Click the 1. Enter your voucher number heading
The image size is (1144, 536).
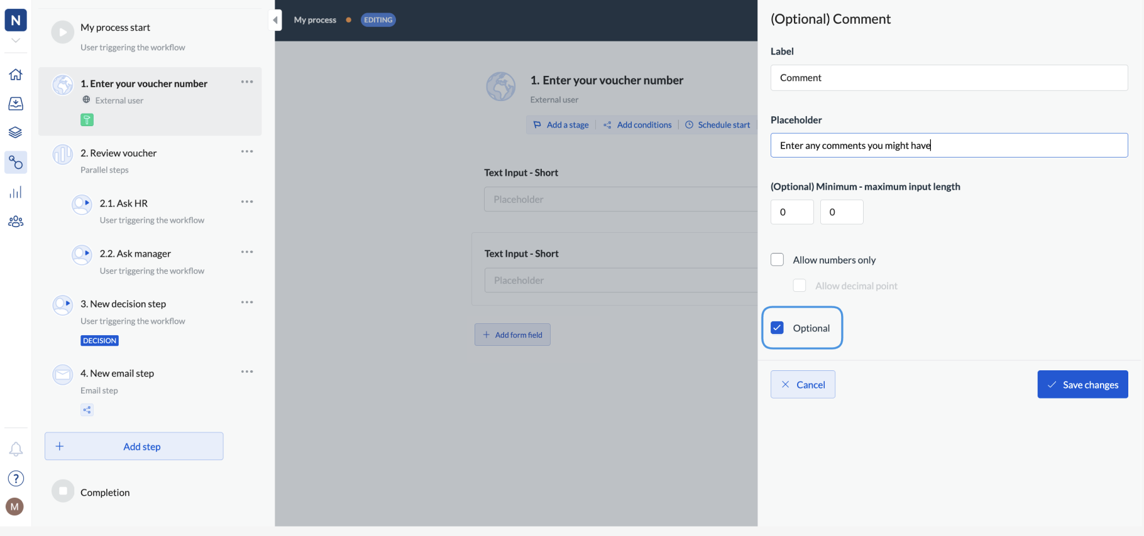click(x=607, y=80)
